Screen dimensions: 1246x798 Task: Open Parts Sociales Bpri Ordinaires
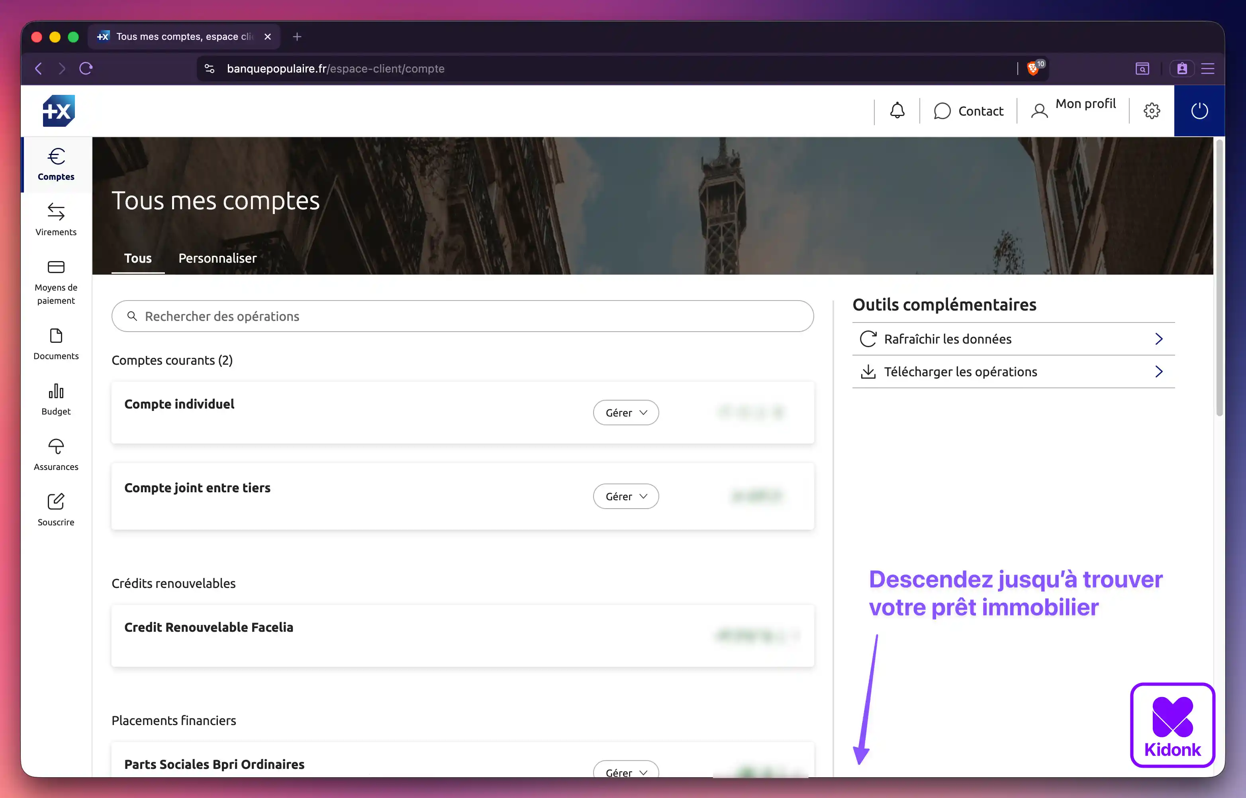tap(462, 760)
